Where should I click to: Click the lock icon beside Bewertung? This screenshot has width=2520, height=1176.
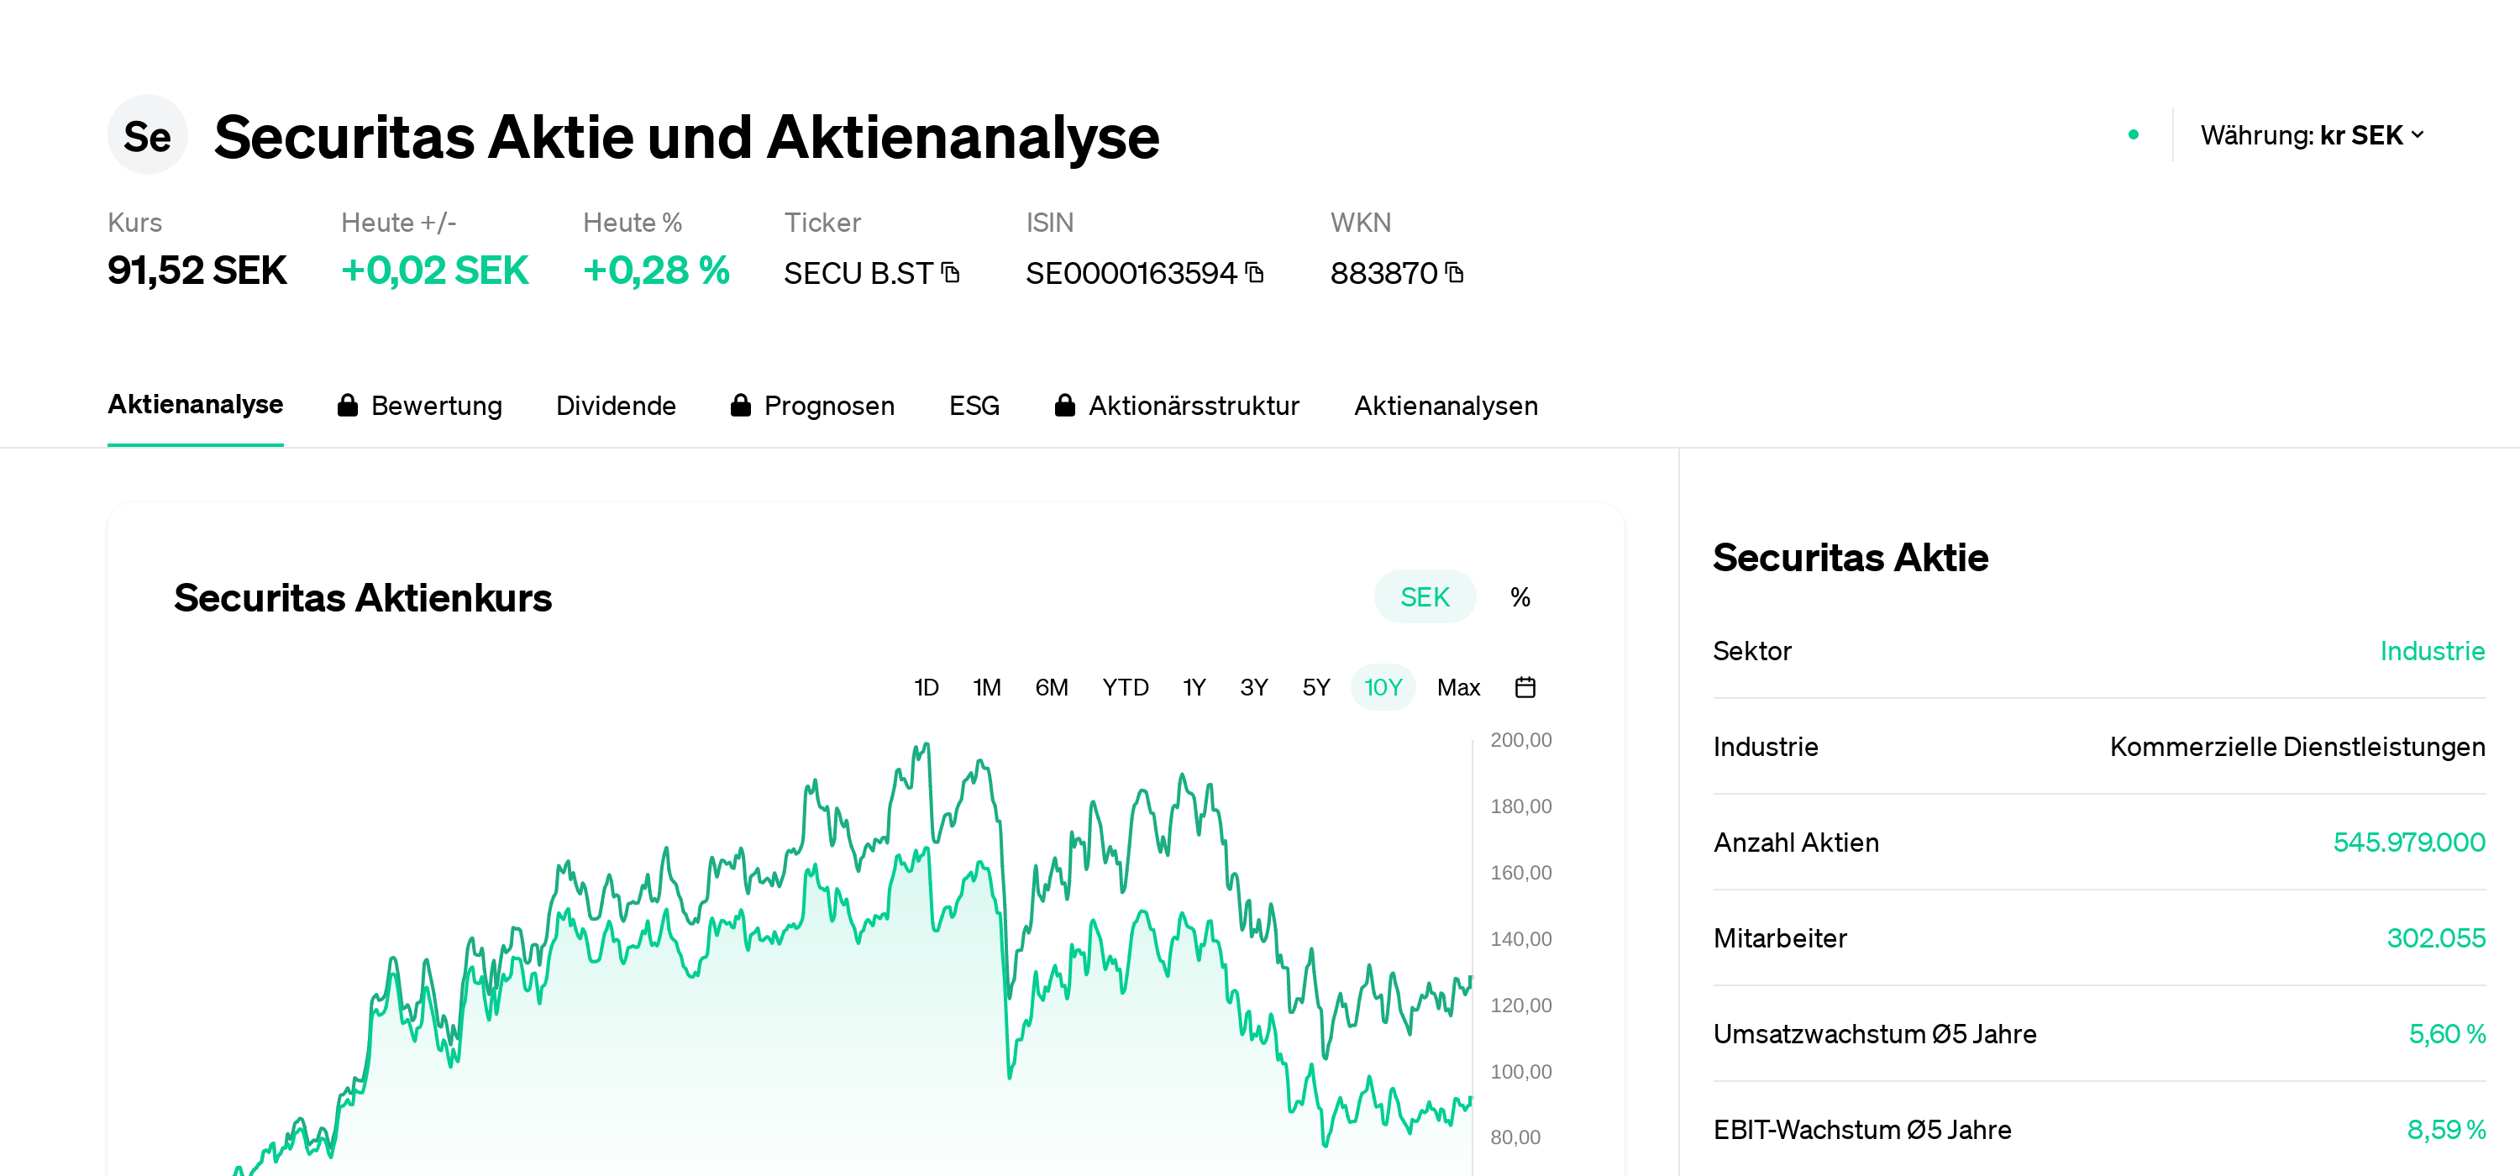coord(347,405)
